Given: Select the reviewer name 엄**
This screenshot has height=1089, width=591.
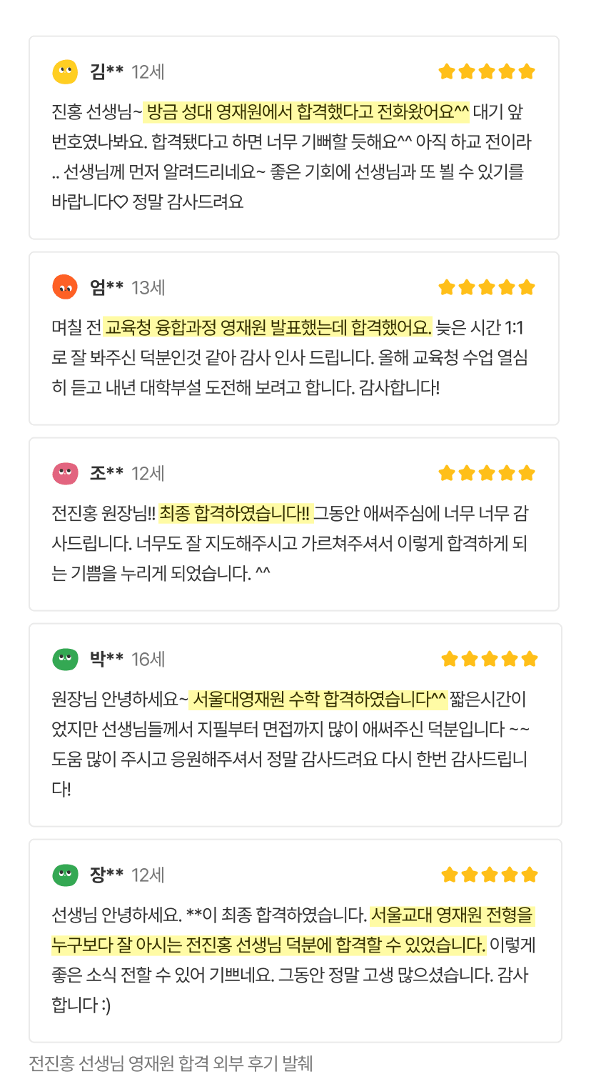Looking at the screenshot, I should [x=106, y=287].
